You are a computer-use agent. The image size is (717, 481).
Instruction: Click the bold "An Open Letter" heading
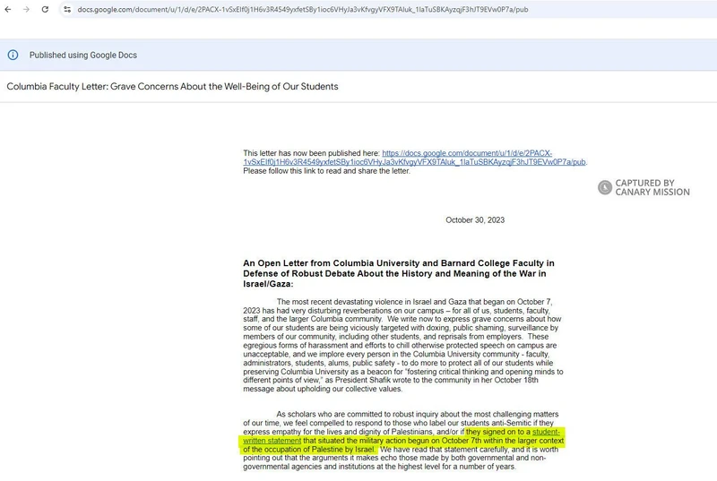(x=399, y=272)
